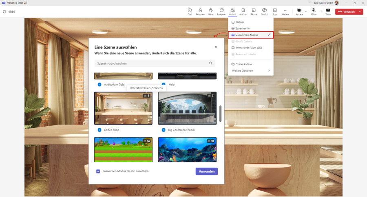Image resolution: width=367 pixels, height=197 pixels.
Task: Open the Reagieren reactions icon
Action: [221, 11]
